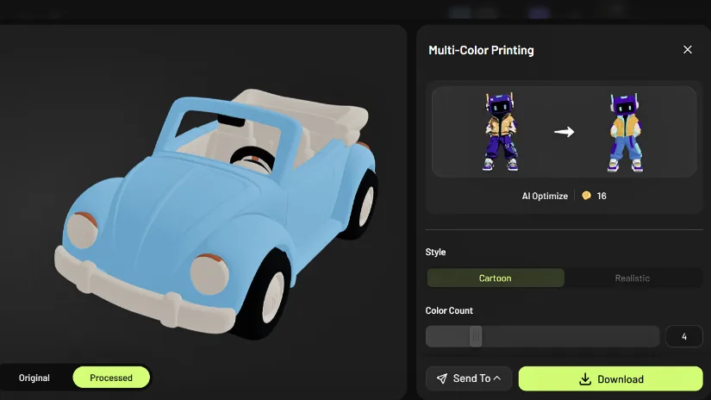
Task: Click the credit cost number 16
Action: click(602, 196)
